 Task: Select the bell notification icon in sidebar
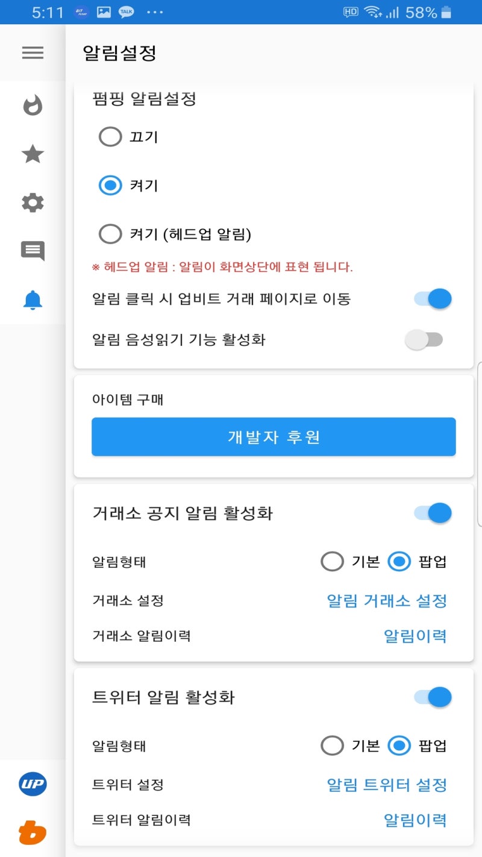(32, 300)
